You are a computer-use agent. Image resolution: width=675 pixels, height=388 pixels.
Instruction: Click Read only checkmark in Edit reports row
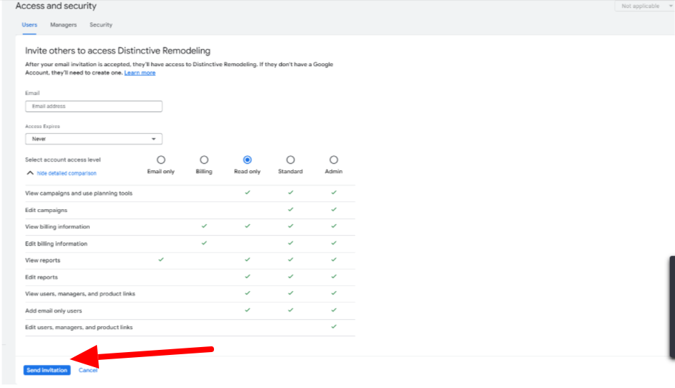click(248, 277)
